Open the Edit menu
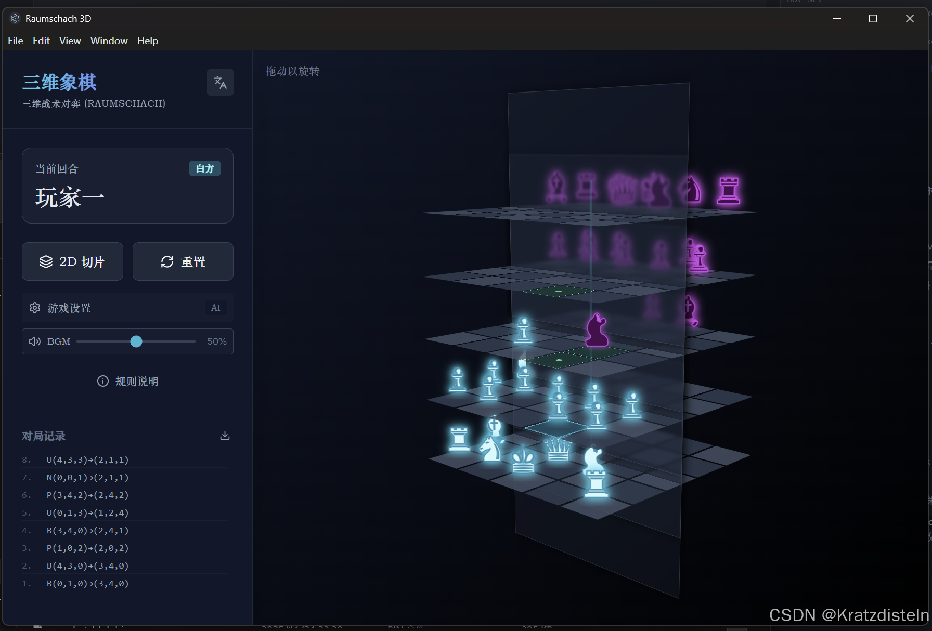 click(x=41, y=41)
